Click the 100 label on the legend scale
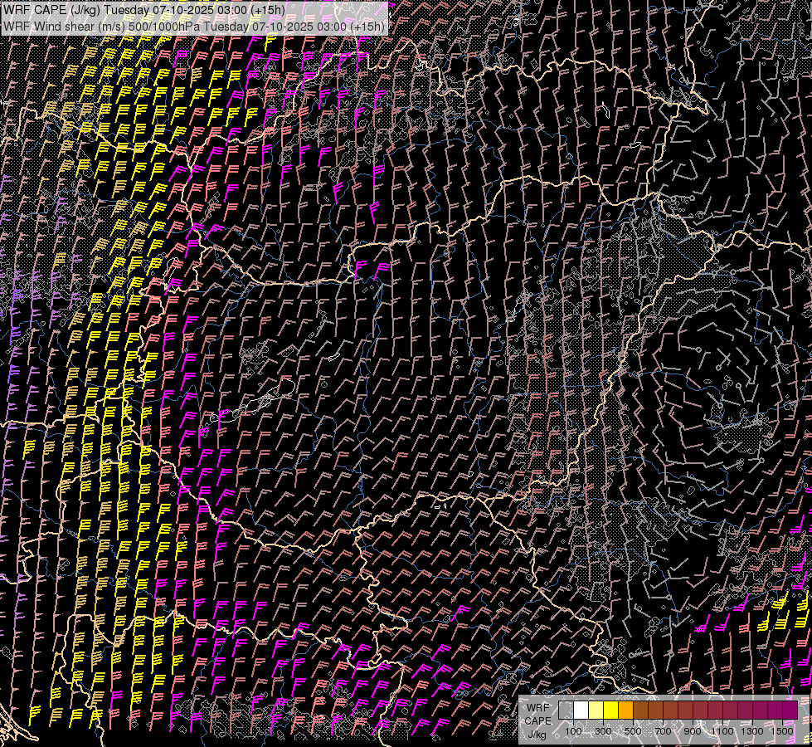Image resolution: width=812 pixels, height=747 pixels. [573, 731]
